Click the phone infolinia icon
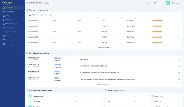Image resolution: width=184 pixels, height=107 pixels. [27, 3]
